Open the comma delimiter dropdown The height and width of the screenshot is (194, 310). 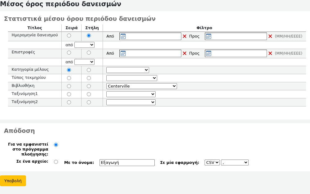[x=235, y=163]
